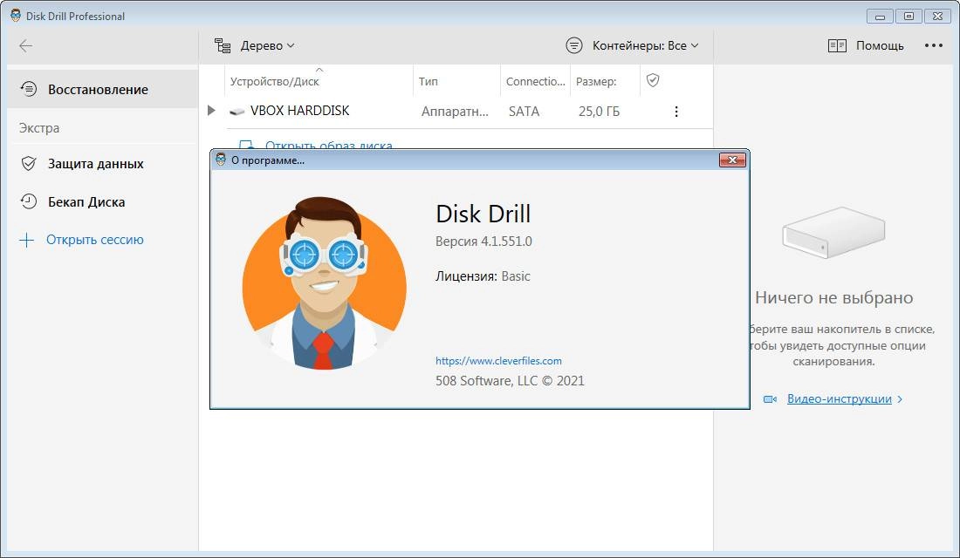Maximize the Disk Drill Professional window
The image size is (960, 558).
(909, 17)
